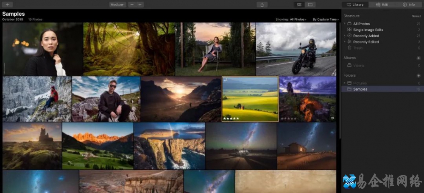Add a new folder with plus icon
The width and height of the screenshot is (424, 193).
418,76
